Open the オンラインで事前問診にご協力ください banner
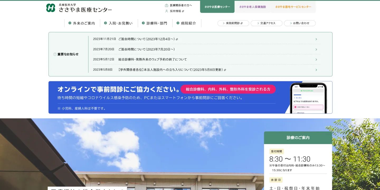The width and height of the screenshot is (380, 190). (x=190, y=97)
